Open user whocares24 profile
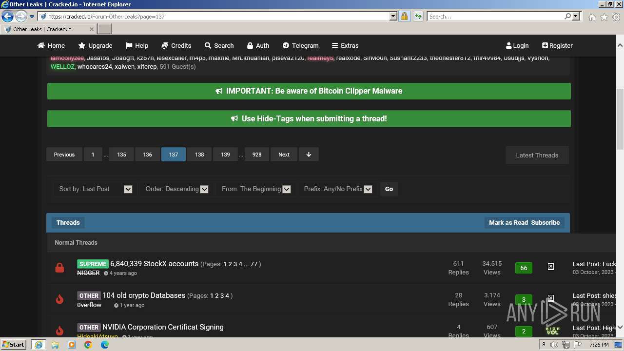This screenshot has height=351, width=624. click(95, 67)
